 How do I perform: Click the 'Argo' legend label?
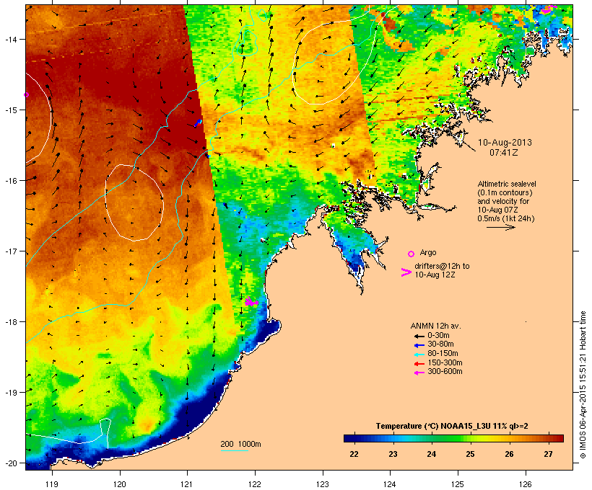tap(428, 252)
